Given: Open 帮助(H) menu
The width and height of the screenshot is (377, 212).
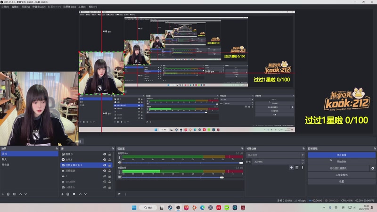Looking at the screenshot, I should tap(93, 7).
